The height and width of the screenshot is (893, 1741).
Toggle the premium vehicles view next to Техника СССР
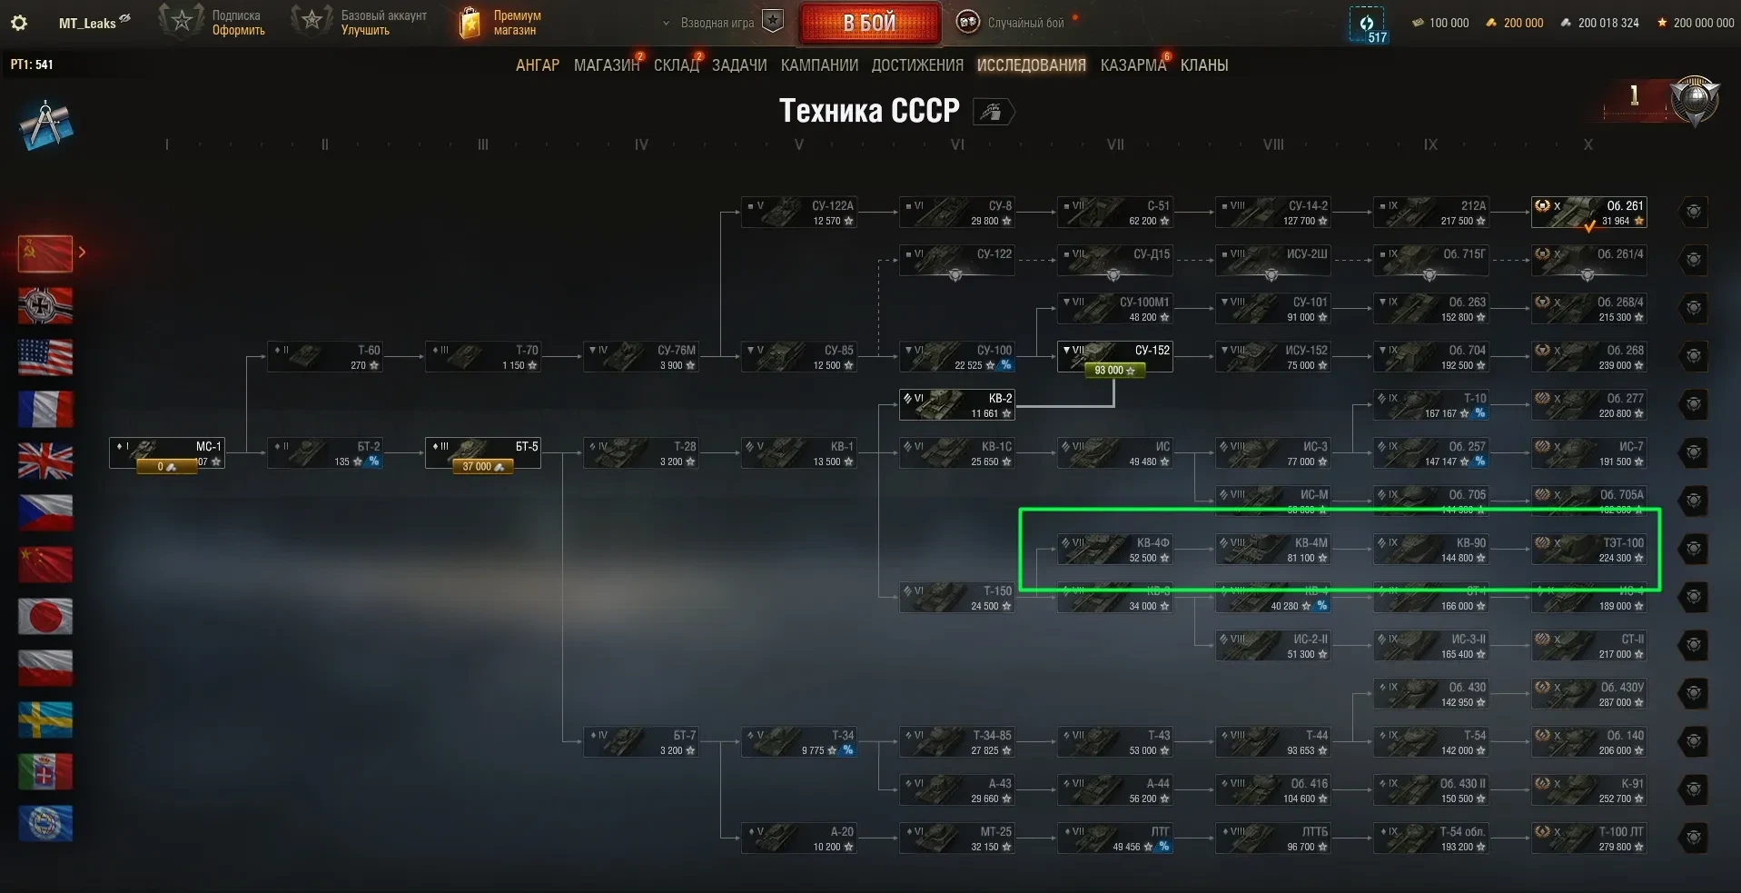[x=993, y=112]
